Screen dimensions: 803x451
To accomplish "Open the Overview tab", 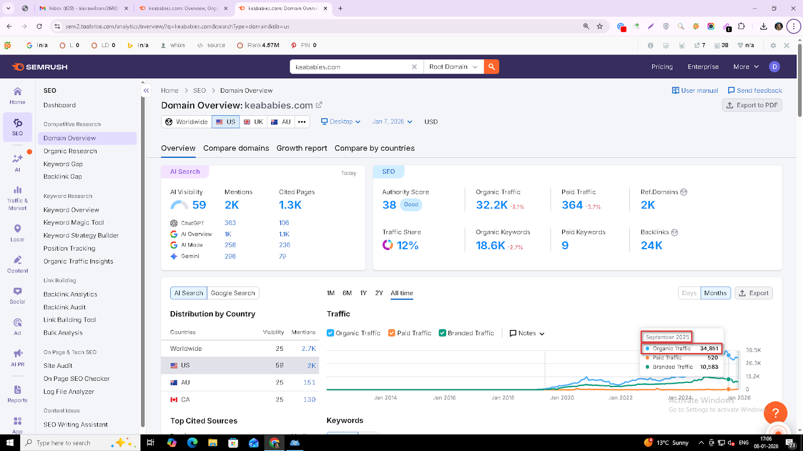I will click(x=178, y=148).
